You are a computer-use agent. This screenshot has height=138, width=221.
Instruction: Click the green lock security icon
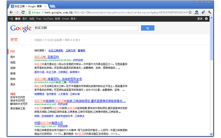coord(29,12)
